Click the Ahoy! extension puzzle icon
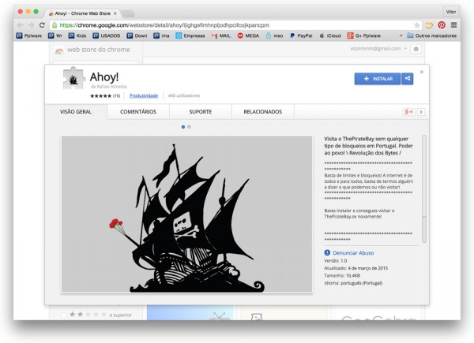 [73, 78]
